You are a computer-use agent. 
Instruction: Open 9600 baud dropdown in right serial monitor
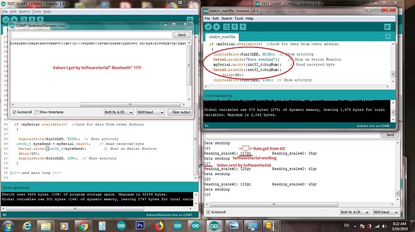coord(386,212)
